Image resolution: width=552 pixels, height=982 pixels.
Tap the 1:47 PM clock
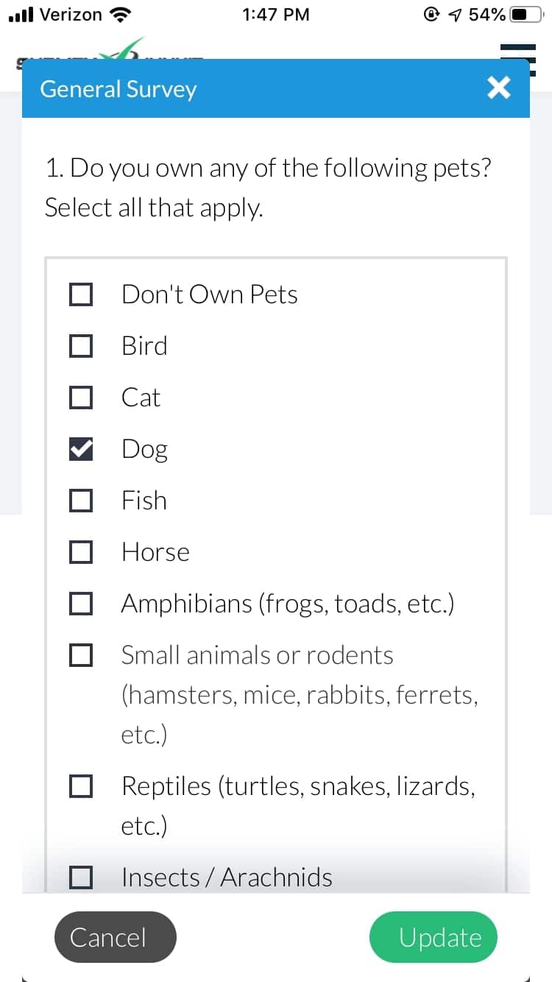pyautogui.click(x=275, y=14)
